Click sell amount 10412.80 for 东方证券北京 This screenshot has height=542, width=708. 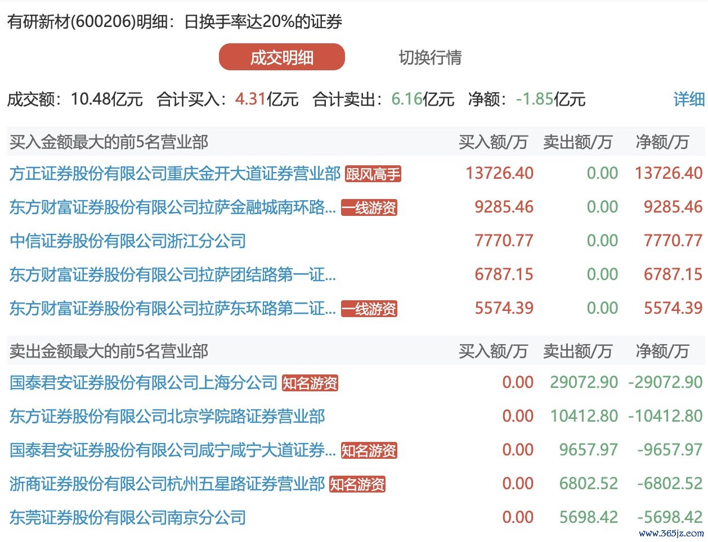point(584,416)
